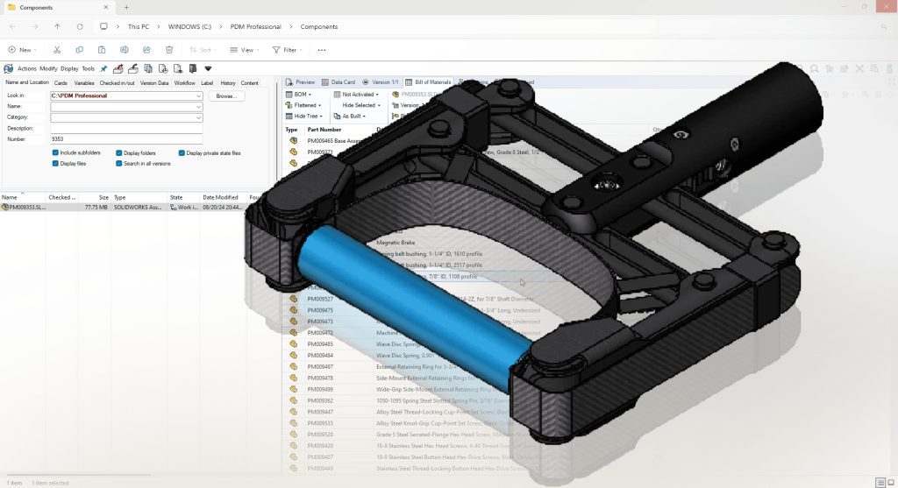Open the Name field dropdown

[x=198, y=106]
